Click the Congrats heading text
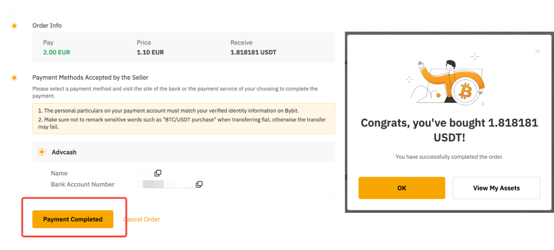 (x=449, y=130)
